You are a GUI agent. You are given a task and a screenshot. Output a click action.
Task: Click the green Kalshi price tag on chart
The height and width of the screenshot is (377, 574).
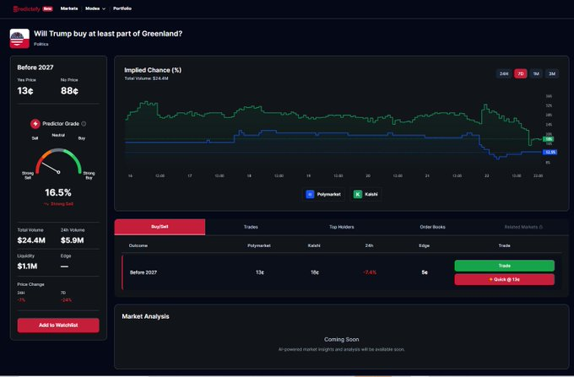[x=549, y=138]
